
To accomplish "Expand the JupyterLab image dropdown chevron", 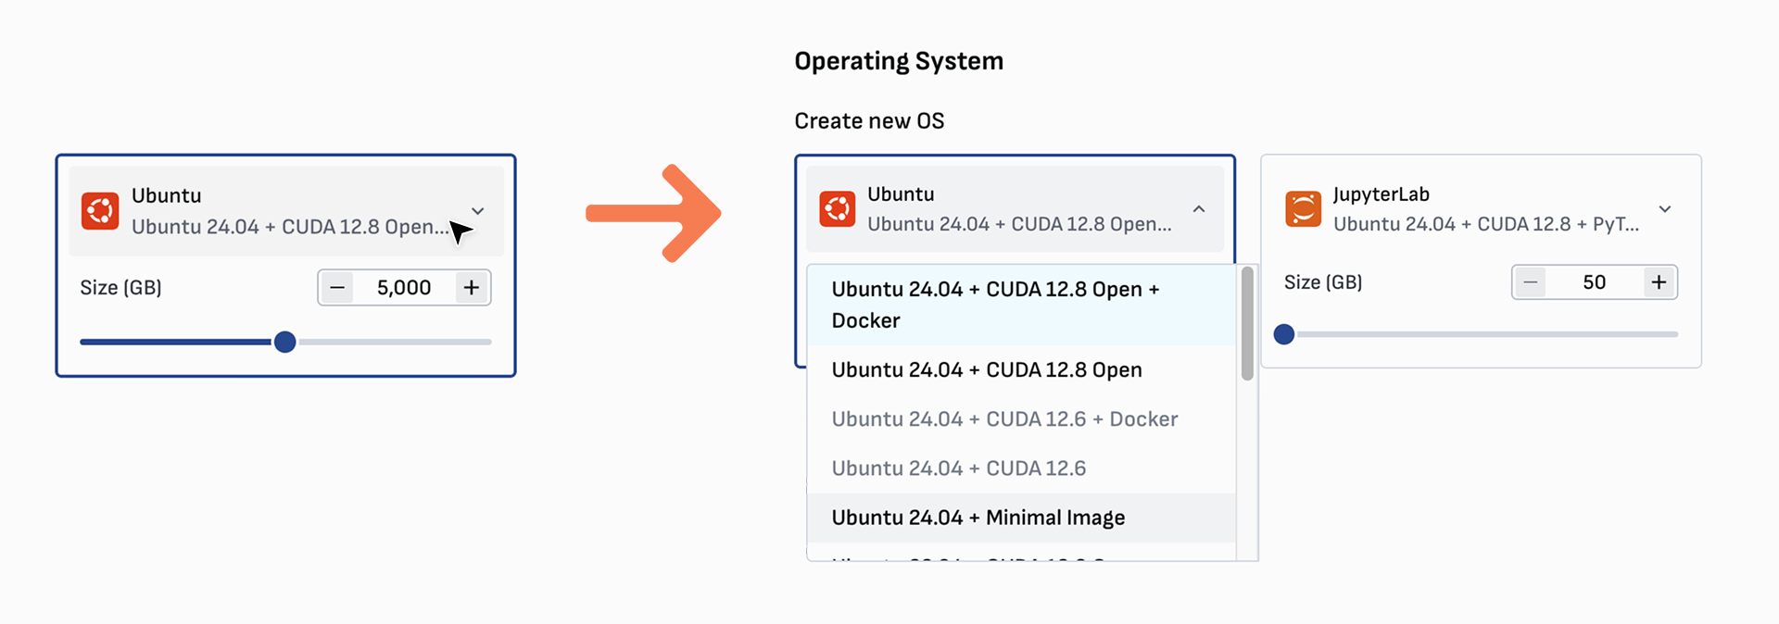I will click(1665, 209).
